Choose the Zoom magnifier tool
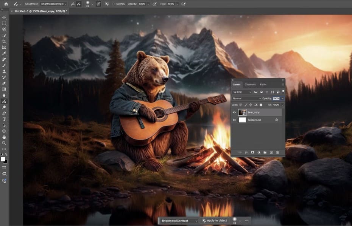Image resolution: width=352 pixels, height=226 pixels. pos(4,143)
